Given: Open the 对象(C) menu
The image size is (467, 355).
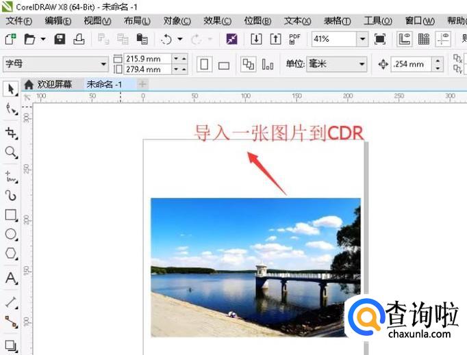Looking at the screenshot, I should 177,21.
